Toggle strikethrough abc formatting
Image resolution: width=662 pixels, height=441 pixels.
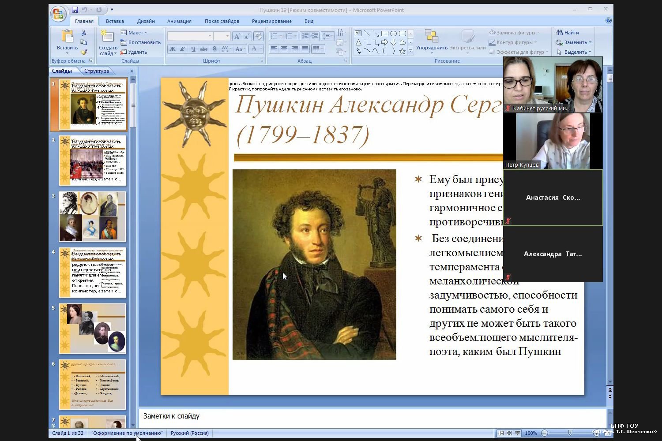pyautogui.click(x=203, y=49)
